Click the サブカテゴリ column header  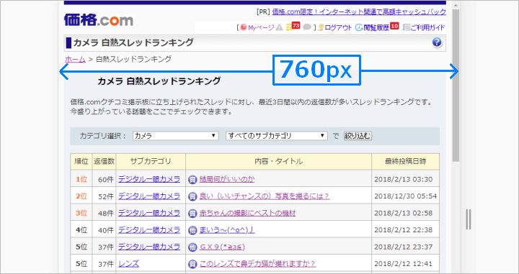click(151, 161)
